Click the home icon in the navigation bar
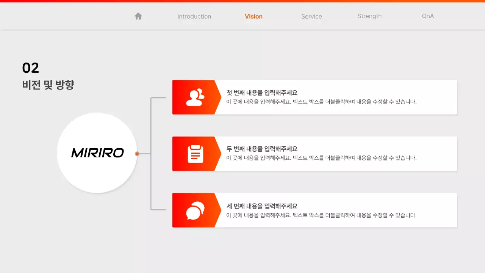This screenshot has width=485, height=273. click(x=138, y=16)
